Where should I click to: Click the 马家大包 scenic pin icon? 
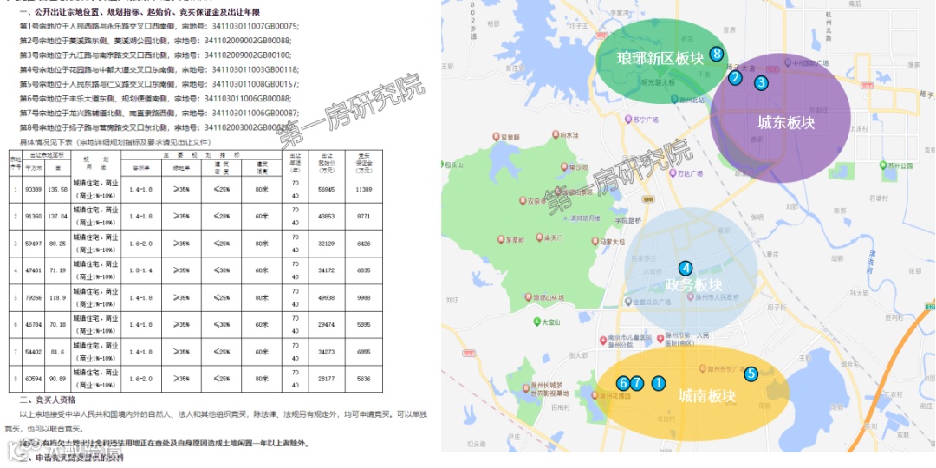click(594, 241)
